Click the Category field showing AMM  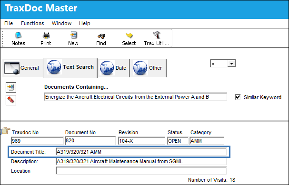[207, 141]
